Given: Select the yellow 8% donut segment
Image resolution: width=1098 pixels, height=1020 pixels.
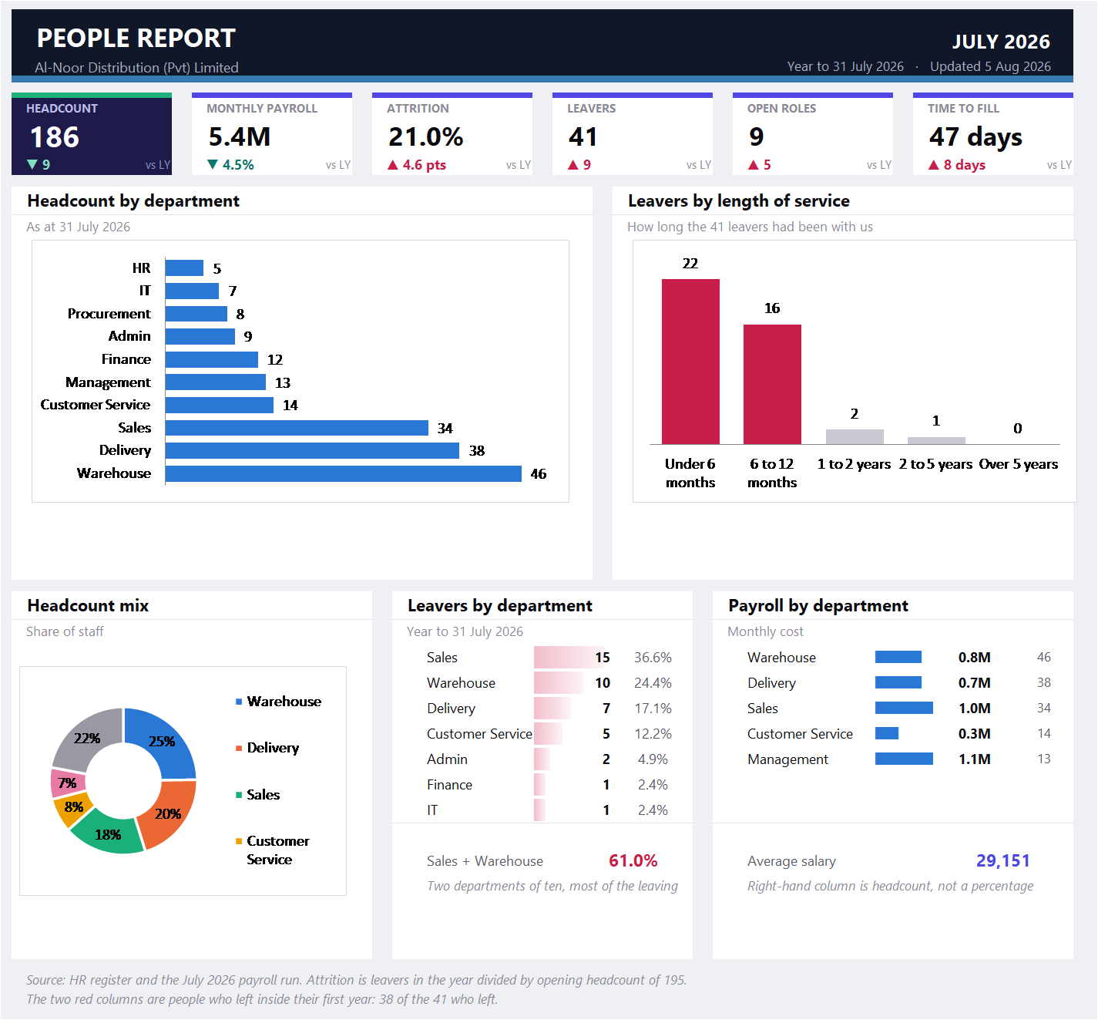Looking at the screenshot, I should coord(72,808).
